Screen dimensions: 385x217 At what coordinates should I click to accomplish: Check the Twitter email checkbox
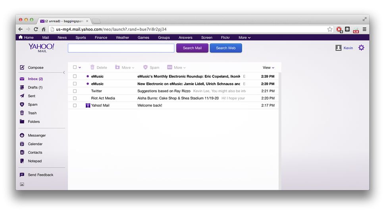coord(75,91)
